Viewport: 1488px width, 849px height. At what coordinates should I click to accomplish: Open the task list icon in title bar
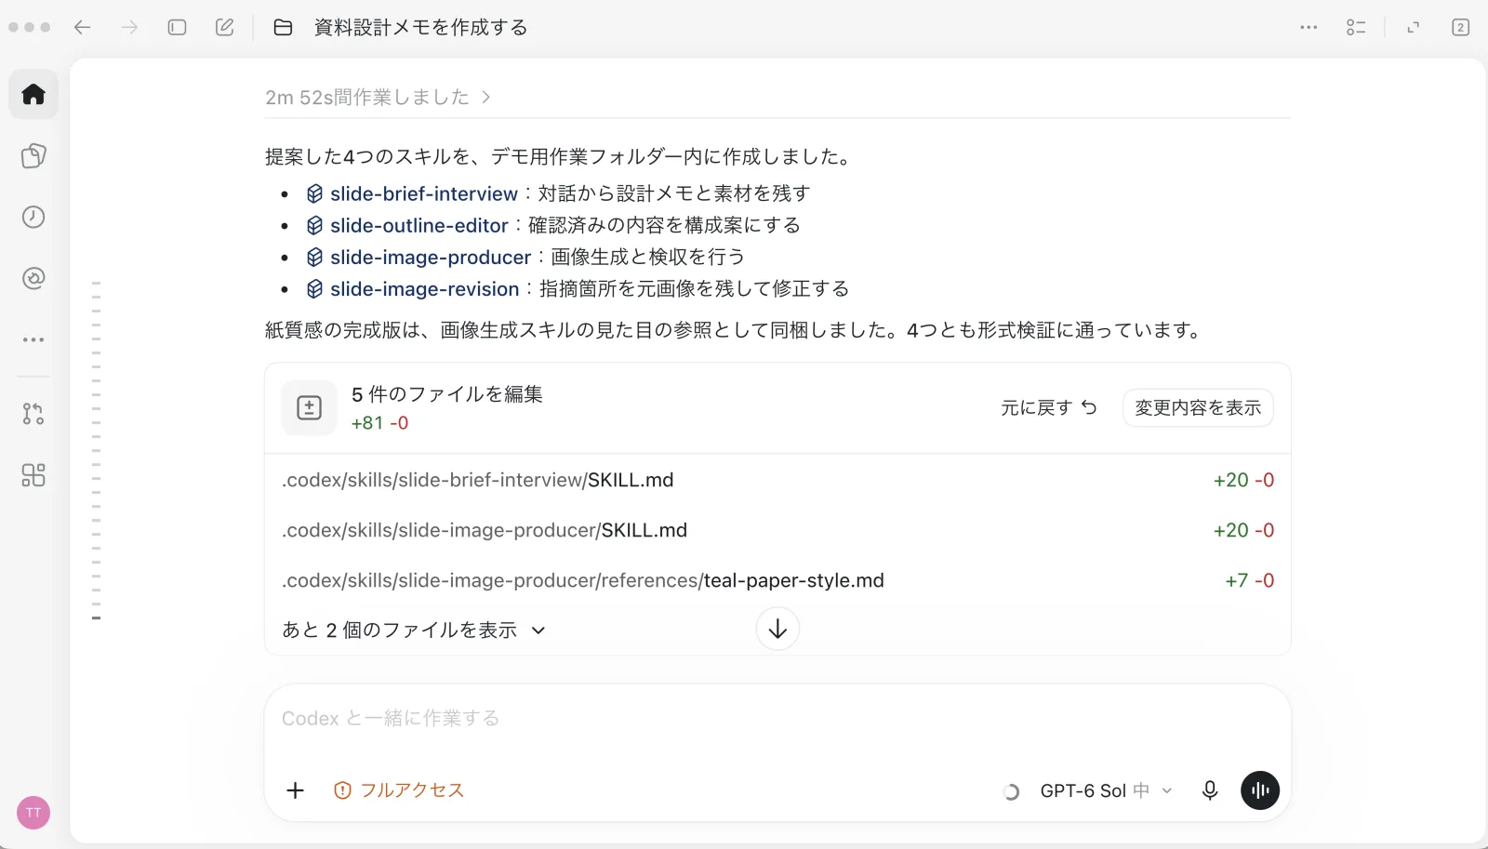pos(1356,27)
